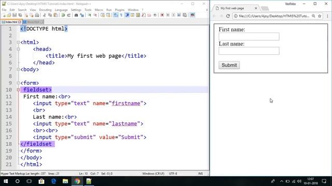
Task: Open the Document Map toolbar icon
Action: click(x=138, y=15)
